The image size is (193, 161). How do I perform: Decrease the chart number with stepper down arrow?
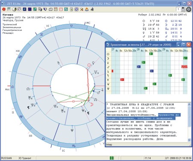(x=183, y=11)
